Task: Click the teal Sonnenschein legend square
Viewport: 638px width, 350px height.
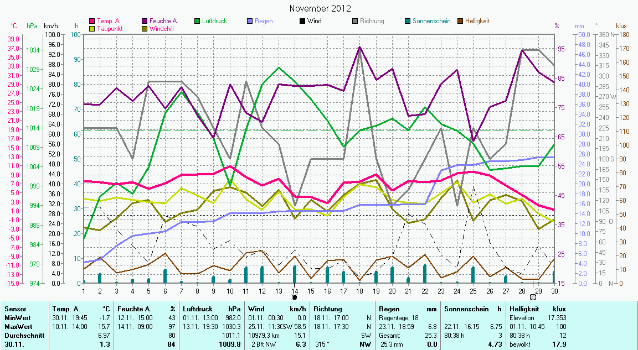Action: (408, 22)
